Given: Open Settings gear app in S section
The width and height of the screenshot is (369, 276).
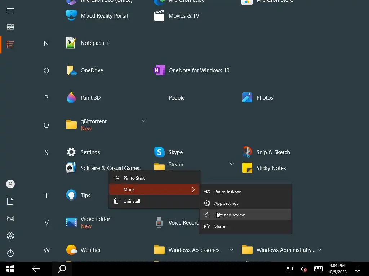Looking at the screenshot, I should [x=71, y=152].
